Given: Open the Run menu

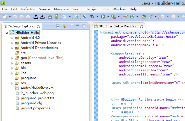Looking at the screenshot, I should pyautogui.click(x=106, y=9).
